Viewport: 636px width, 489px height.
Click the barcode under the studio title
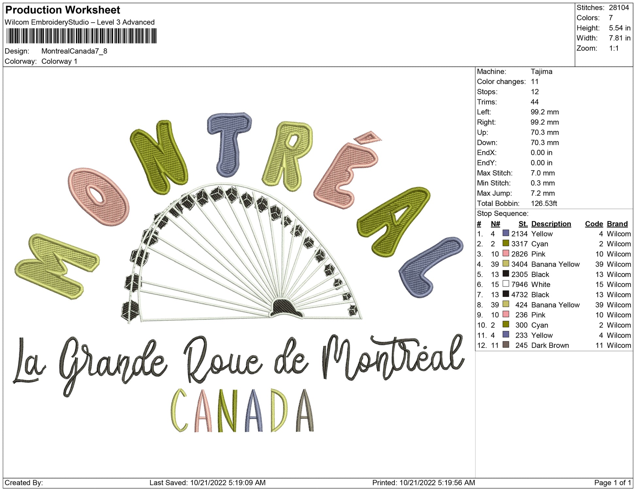point(81,36)
